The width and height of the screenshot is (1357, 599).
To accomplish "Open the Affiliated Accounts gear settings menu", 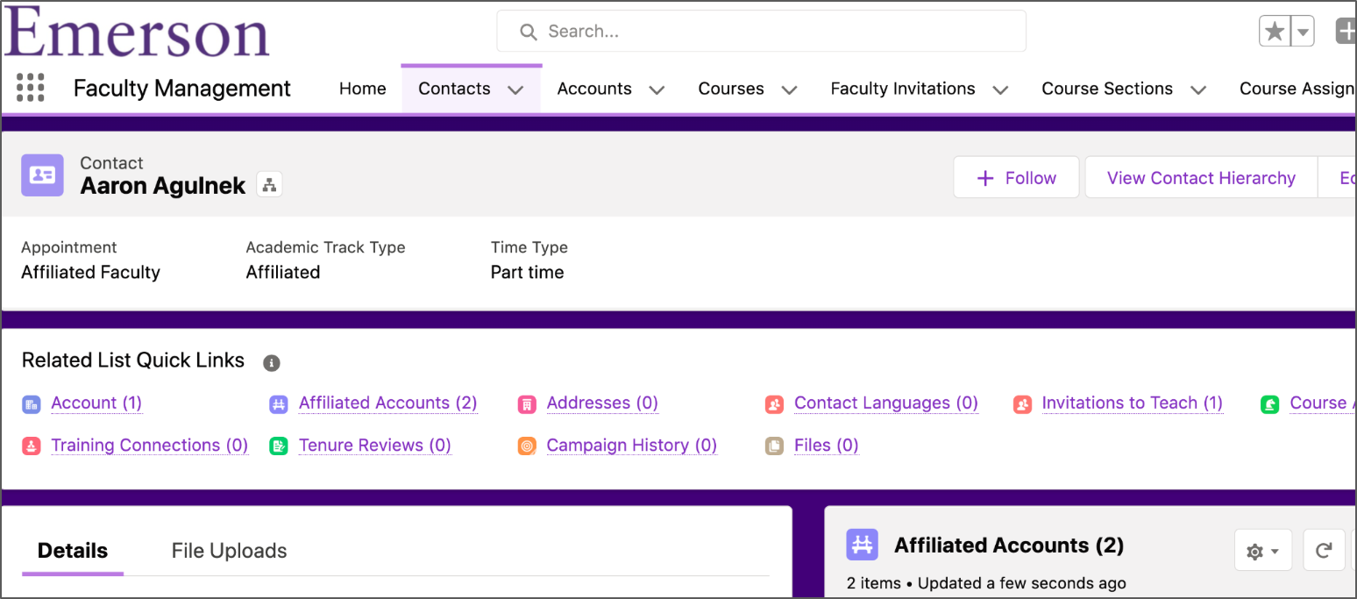I will pos(1263,551).
